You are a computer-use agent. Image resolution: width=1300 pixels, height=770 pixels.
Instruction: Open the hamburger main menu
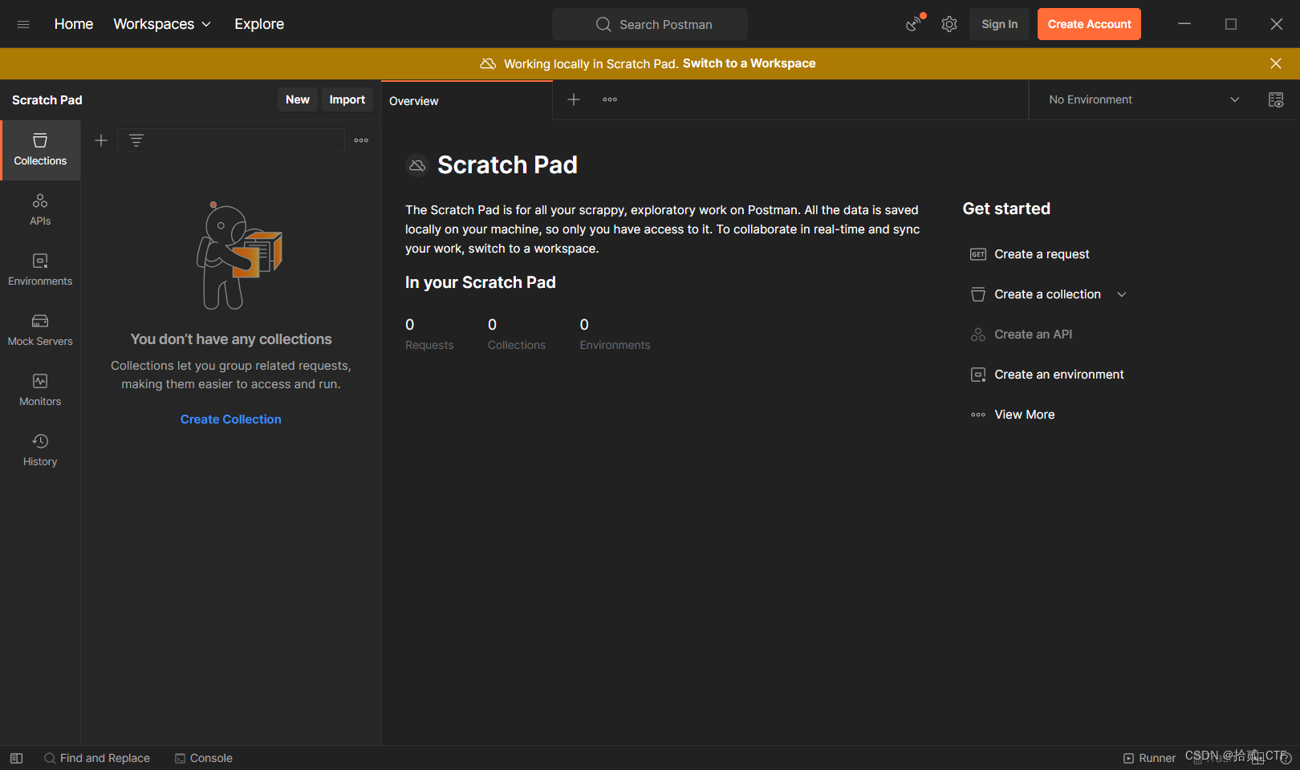[23, 24]
